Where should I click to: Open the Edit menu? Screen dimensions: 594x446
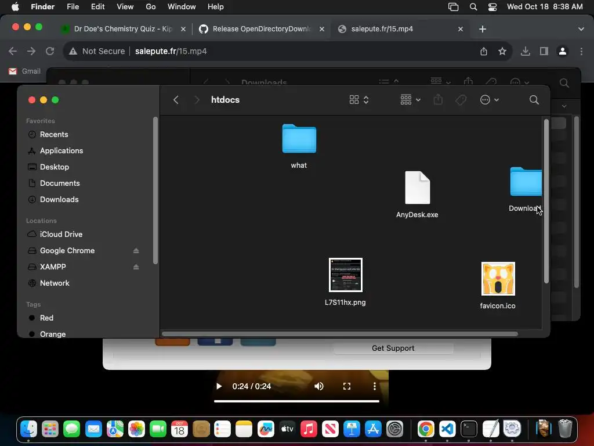tap(97, 7)
